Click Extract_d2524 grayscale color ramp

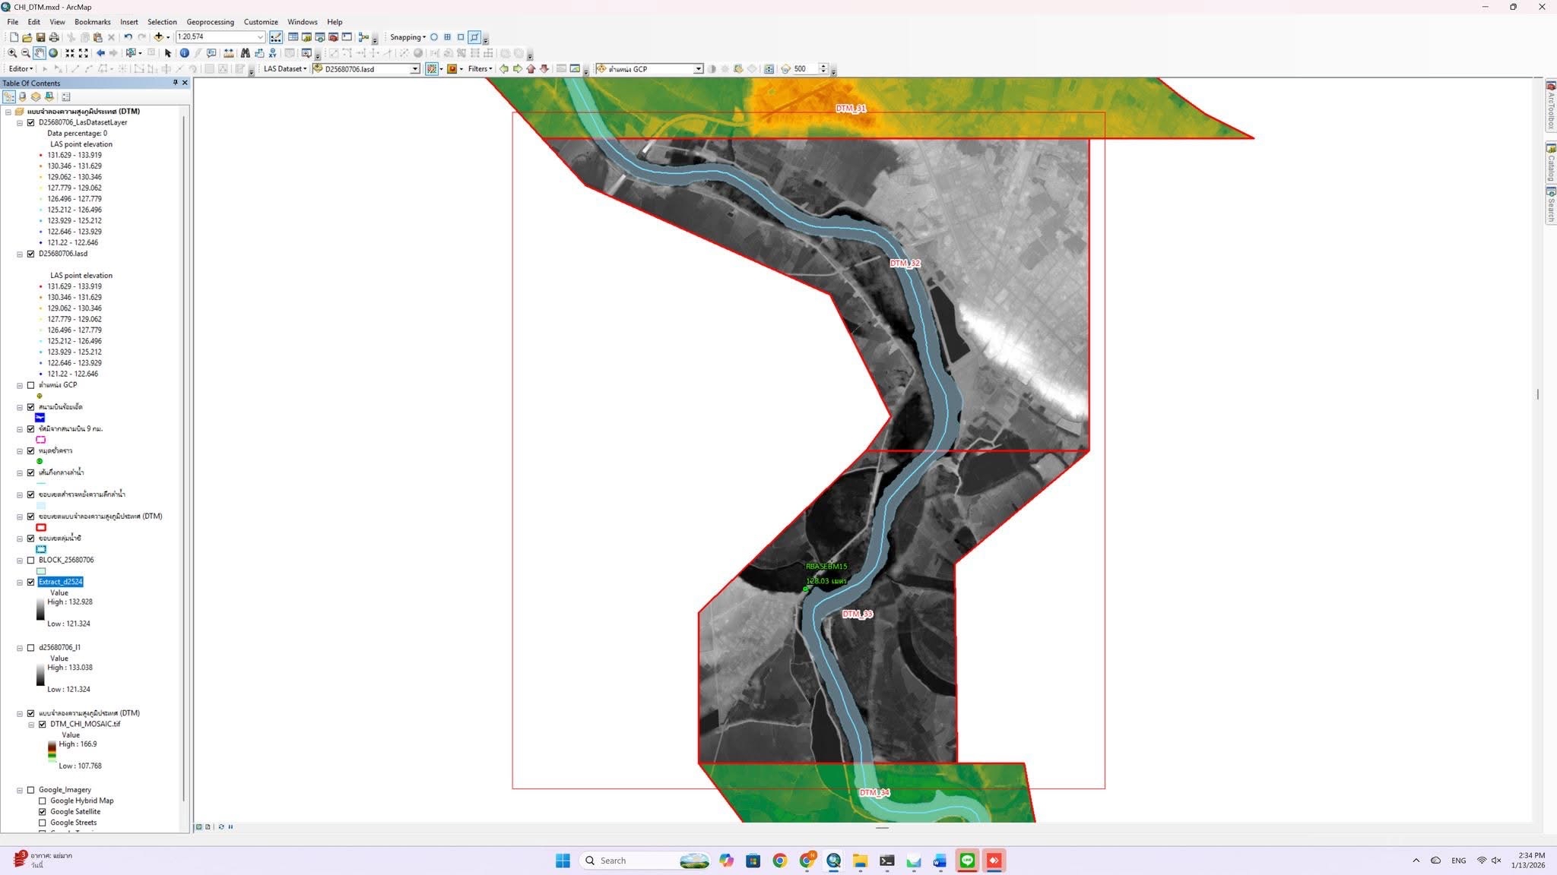[40, 610]
